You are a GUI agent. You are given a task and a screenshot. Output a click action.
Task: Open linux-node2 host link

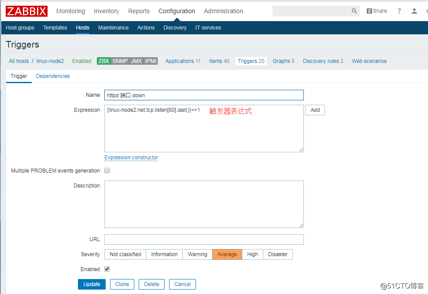[x=50, y=61]
